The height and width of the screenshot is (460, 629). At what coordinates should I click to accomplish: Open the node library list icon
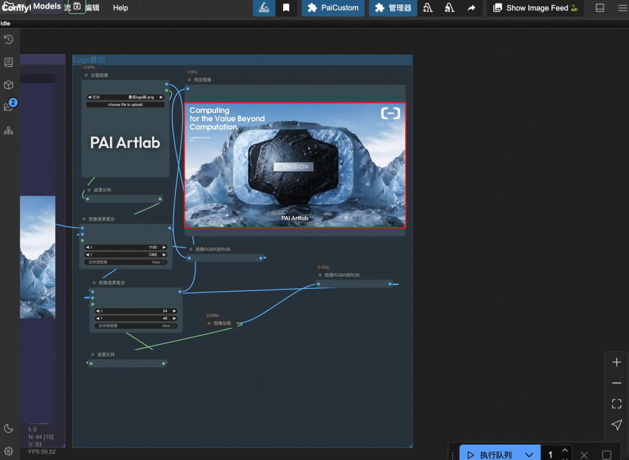8,62
